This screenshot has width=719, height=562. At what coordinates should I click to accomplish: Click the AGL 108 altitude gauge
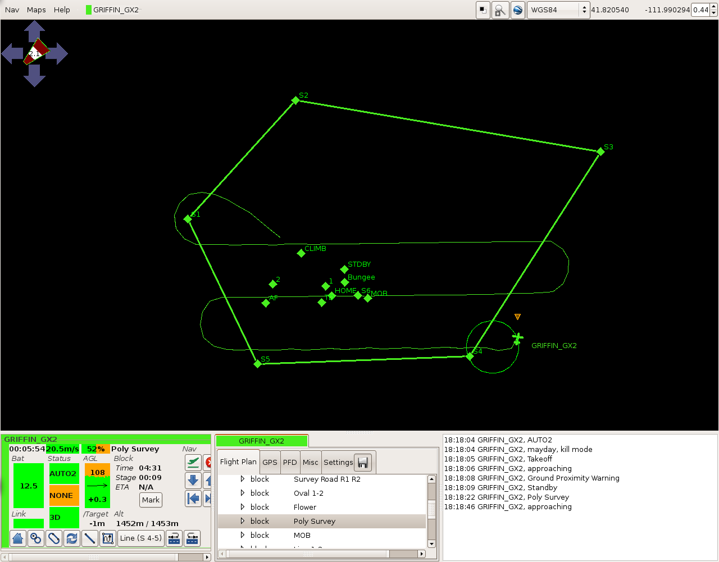tap(97, 486)
